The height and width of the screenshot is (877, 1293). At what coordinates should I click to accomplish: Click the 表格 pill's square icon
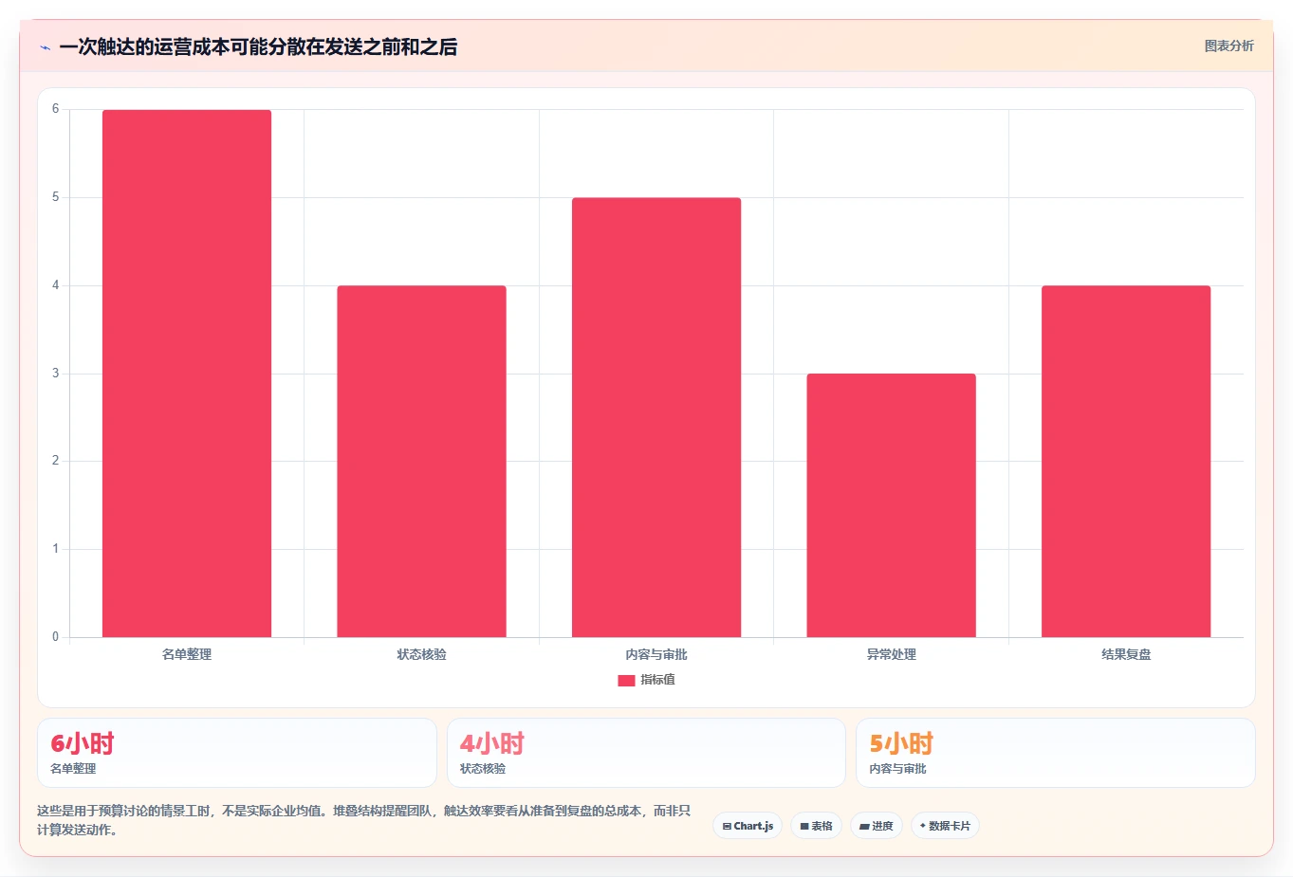pos(804,826)
